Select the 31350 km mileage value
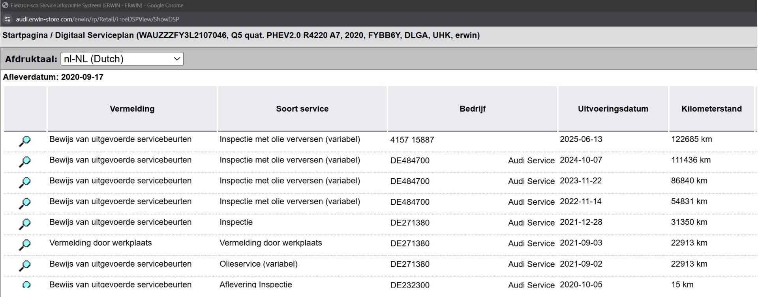The image size is (758, 297). click(689, 222)
